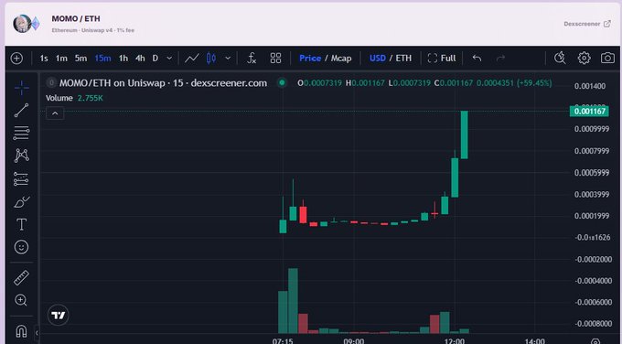Screen dimensions: 622x344
Task: Enter Full screen mode
Action: 442,59
